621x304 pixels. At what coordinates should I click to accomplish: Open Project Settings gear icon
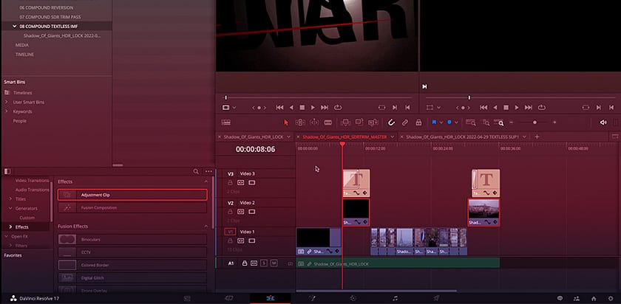coord(611,298)
